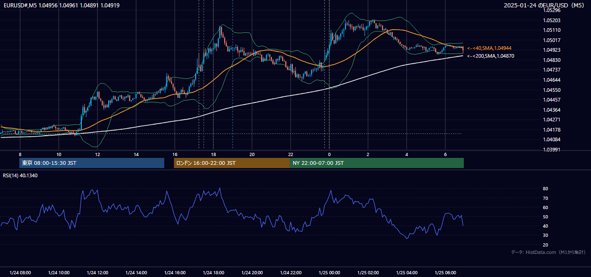
Task: Click RSI scale level 60
Action: coord(546,207)
